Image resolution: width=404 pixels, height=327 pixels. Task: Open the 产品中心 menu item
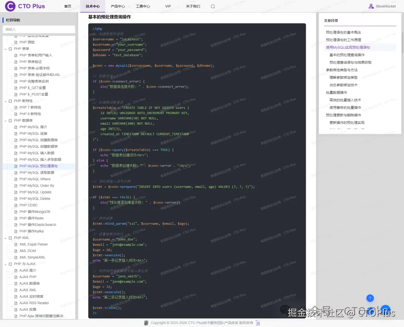point(118,6)
